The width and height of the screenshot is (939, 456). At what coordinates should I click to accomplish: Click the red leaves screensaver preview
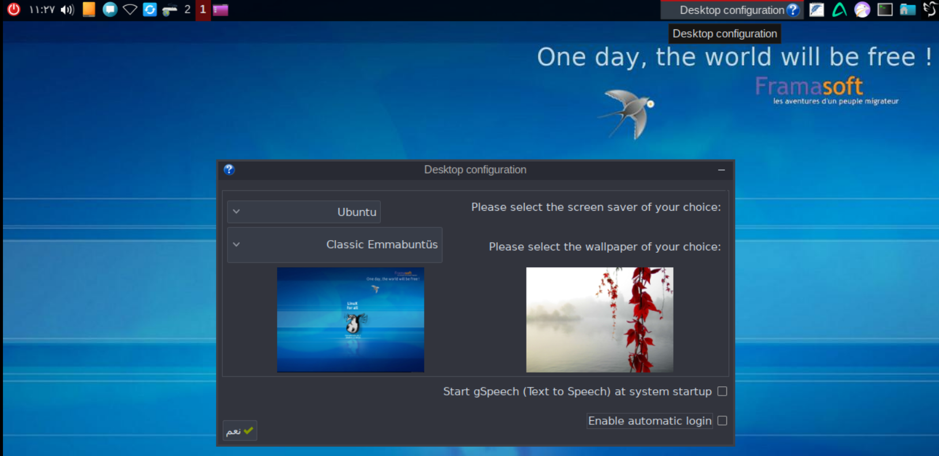(600, 320)
